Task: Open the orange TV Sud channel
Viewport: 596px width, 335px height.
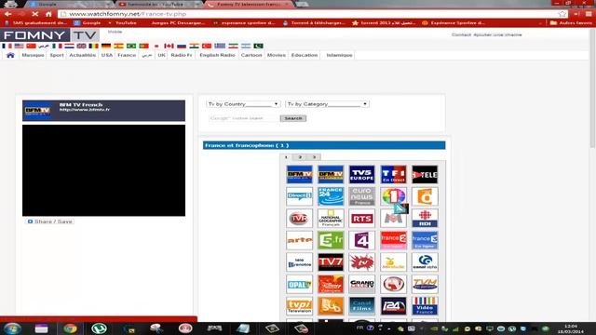Action: tap(331, 306)
